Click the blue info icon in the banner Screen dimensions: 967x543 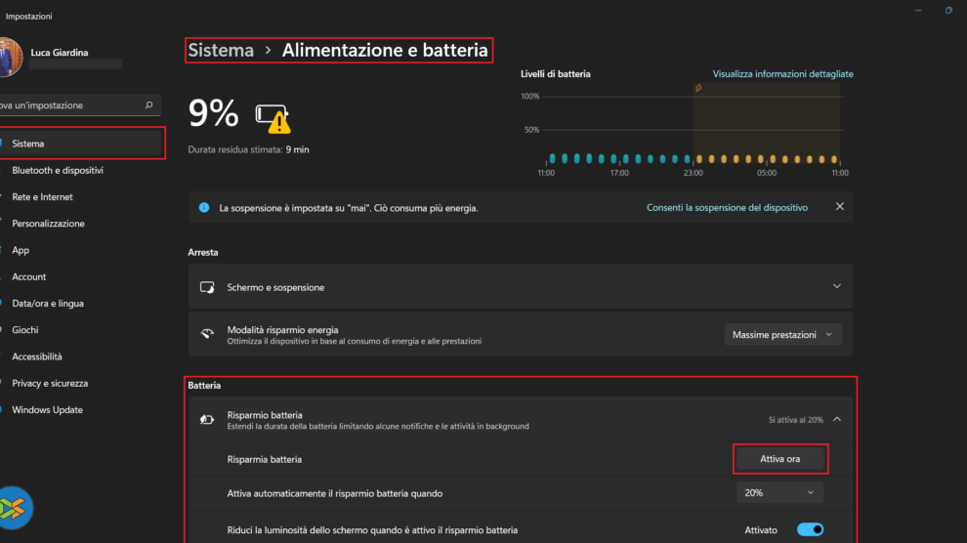tap(204, 208)
